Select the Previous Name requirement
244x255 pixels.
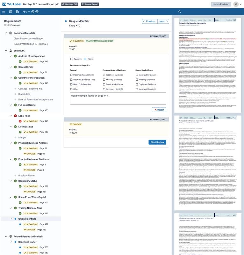point(26,176)
